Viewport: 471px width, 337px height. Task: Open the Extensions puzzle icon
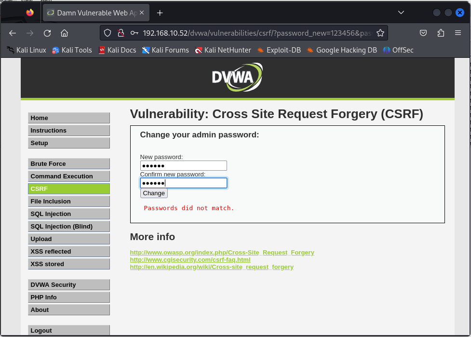coord(441,33)
